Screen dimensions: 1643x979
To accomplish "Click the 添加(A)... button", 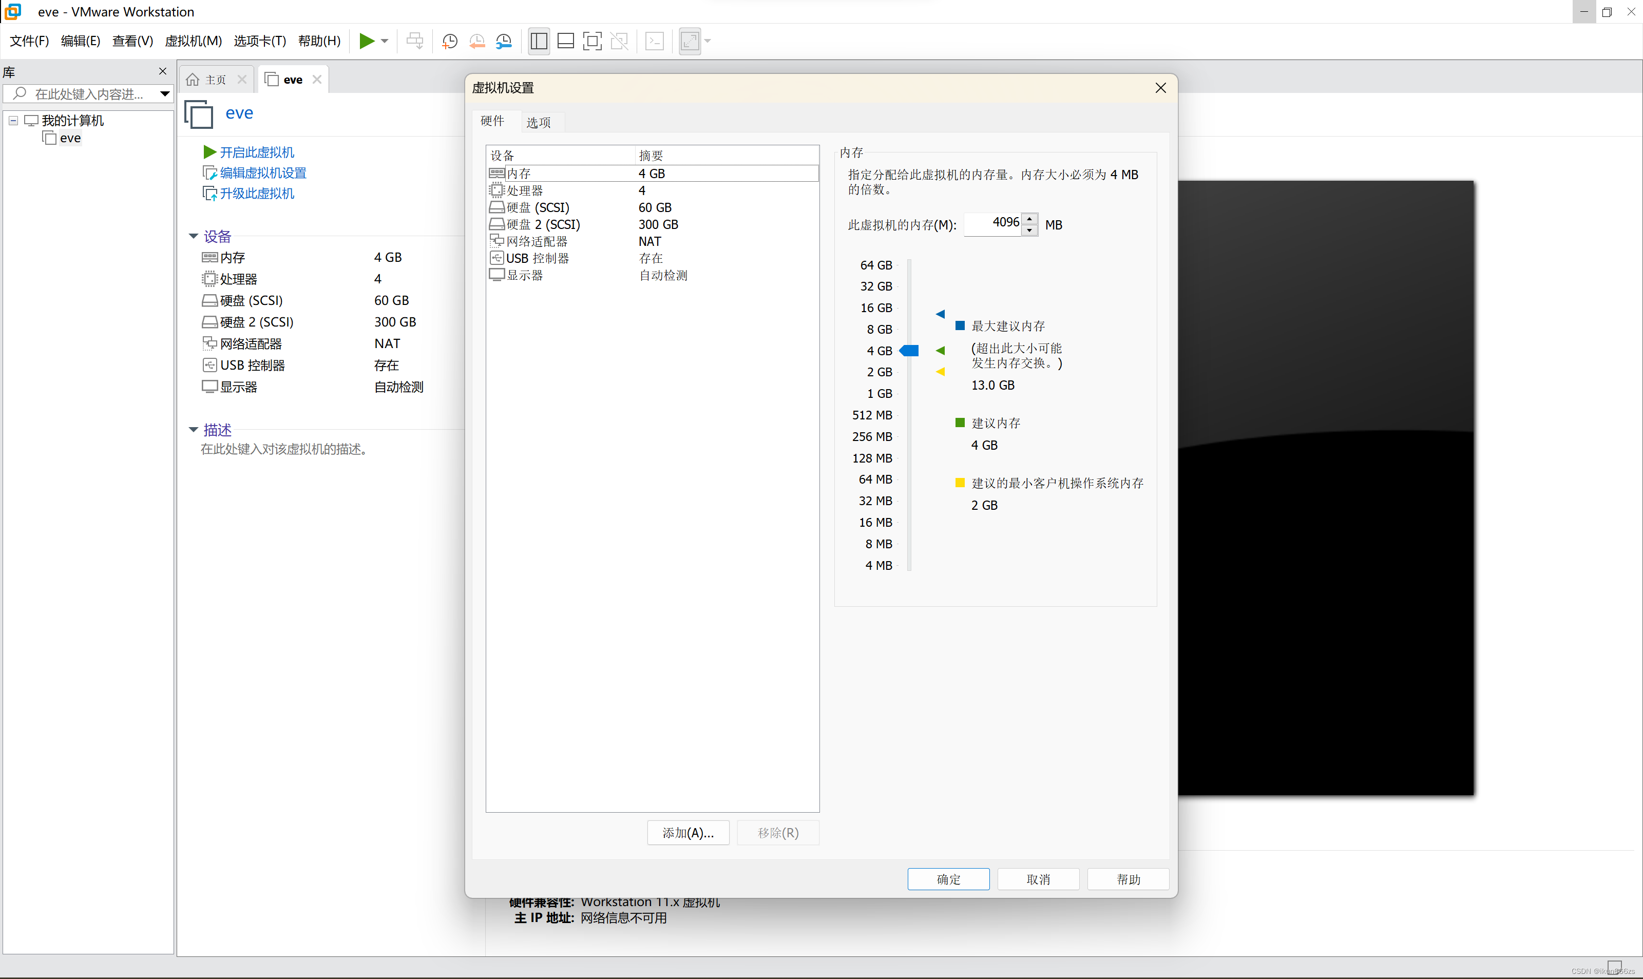I will 688,833.
